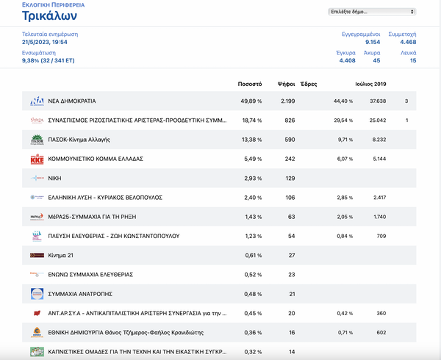Click the ΑΝΤ.ΑΡ.ΣΥ.Α red logo

37,313
